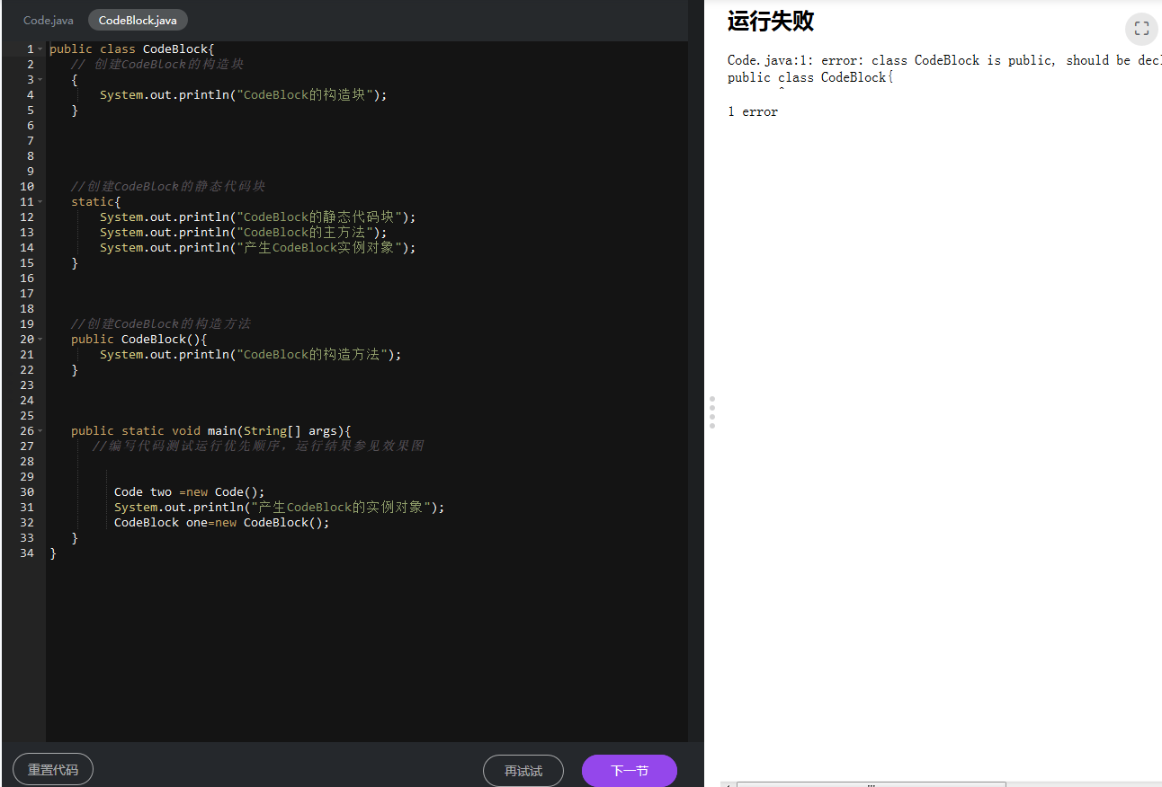Click the println "CodeBlock的静态代码块" line
The image size is (1162, 787).
coord(258,217)
